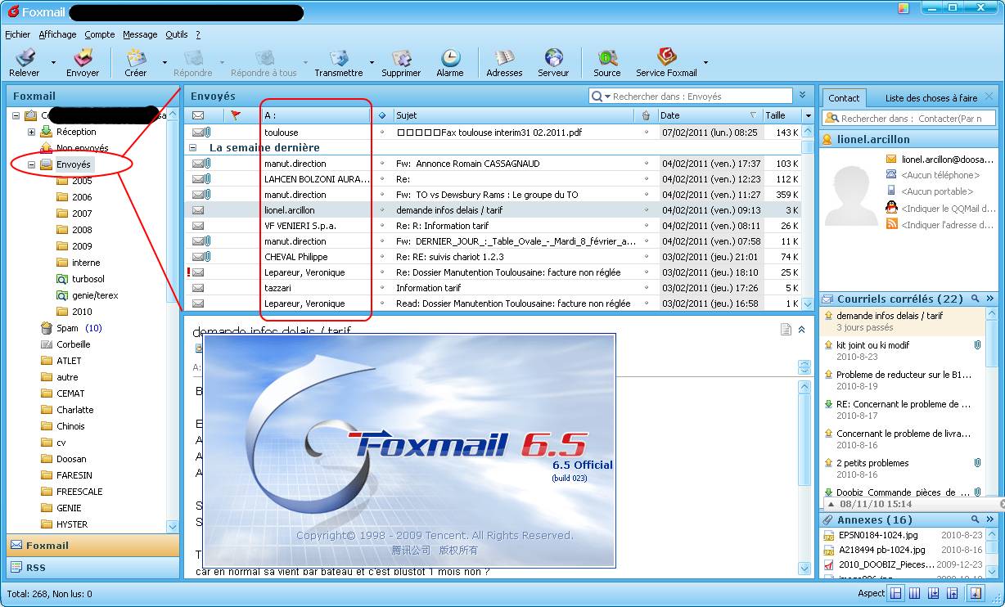Click the Créer new message icon
This screenshot has height=607, width=1005.
coord(136,57)
